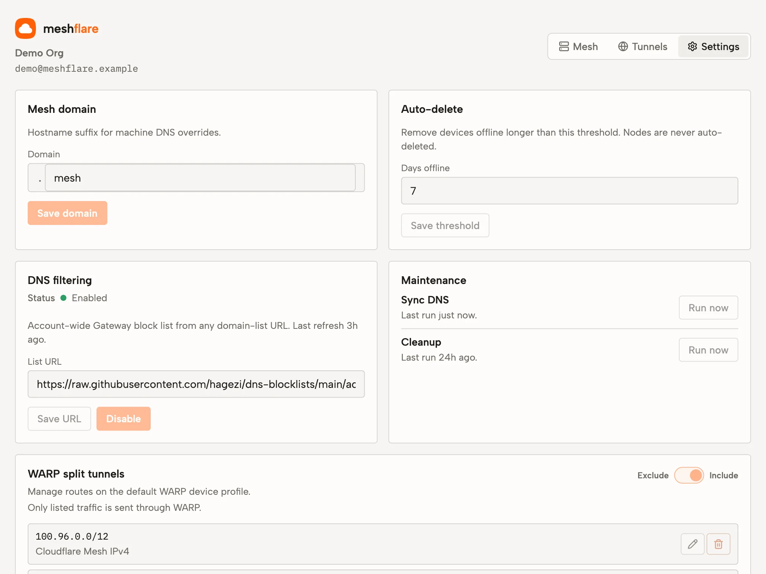Toggle the Exclude/Include split tunnel switch
Viewport: 766px width, 574px height.
689,475
